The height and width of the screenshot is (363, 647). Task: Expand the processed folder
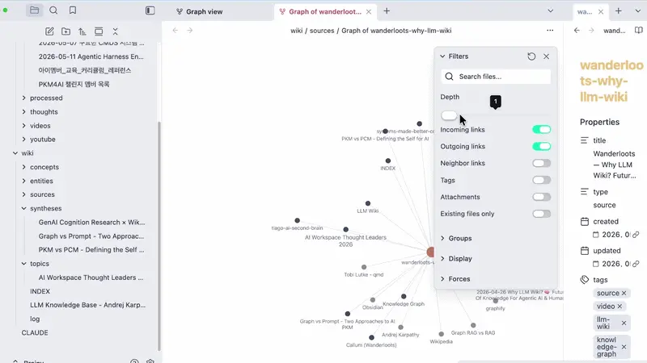(24, 98)
